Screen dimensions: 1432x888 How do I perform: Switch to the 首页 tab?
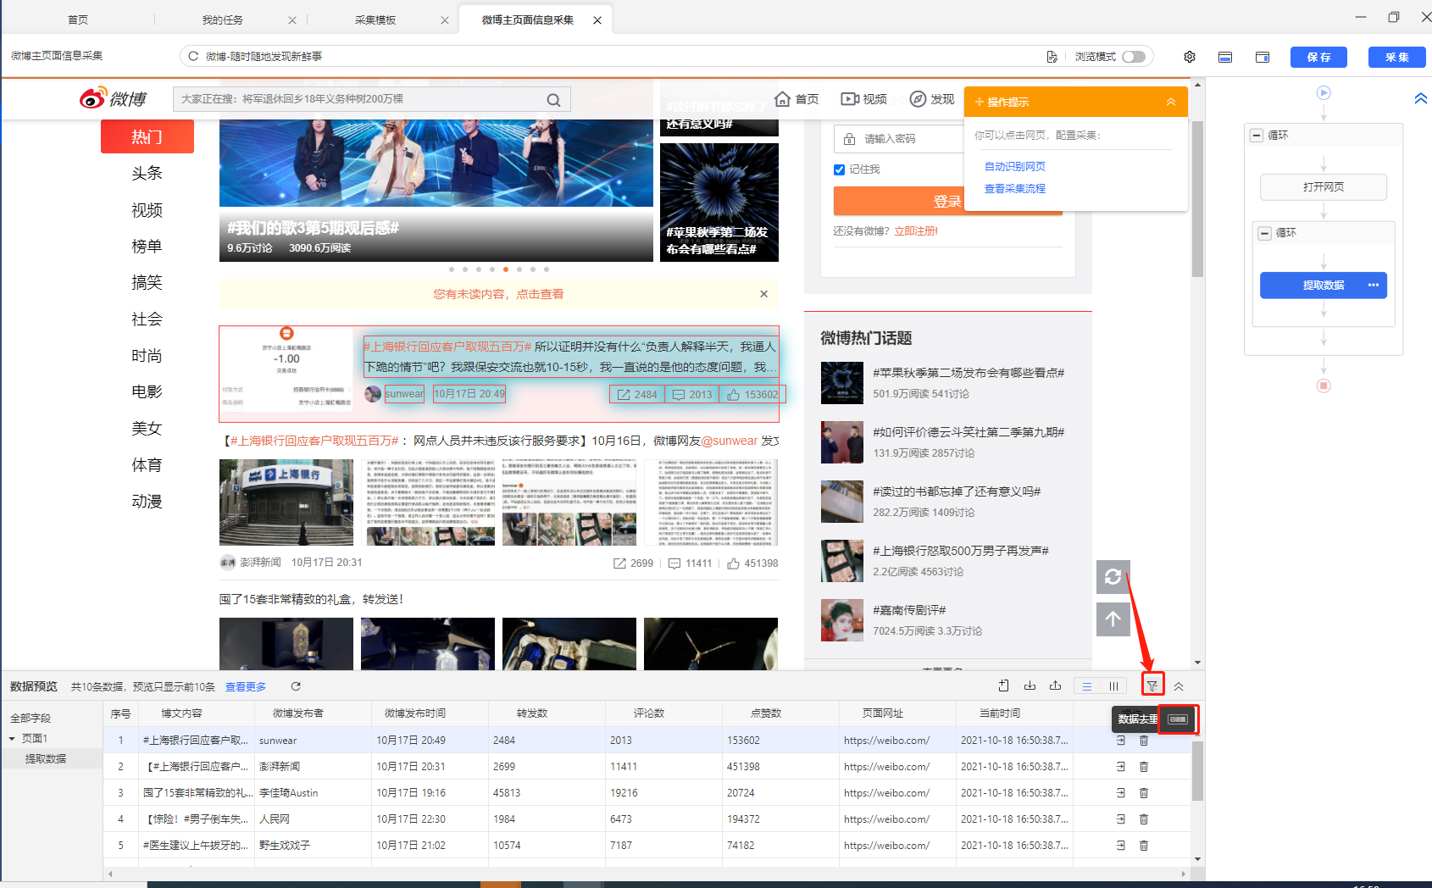click(x=78, y=19)
